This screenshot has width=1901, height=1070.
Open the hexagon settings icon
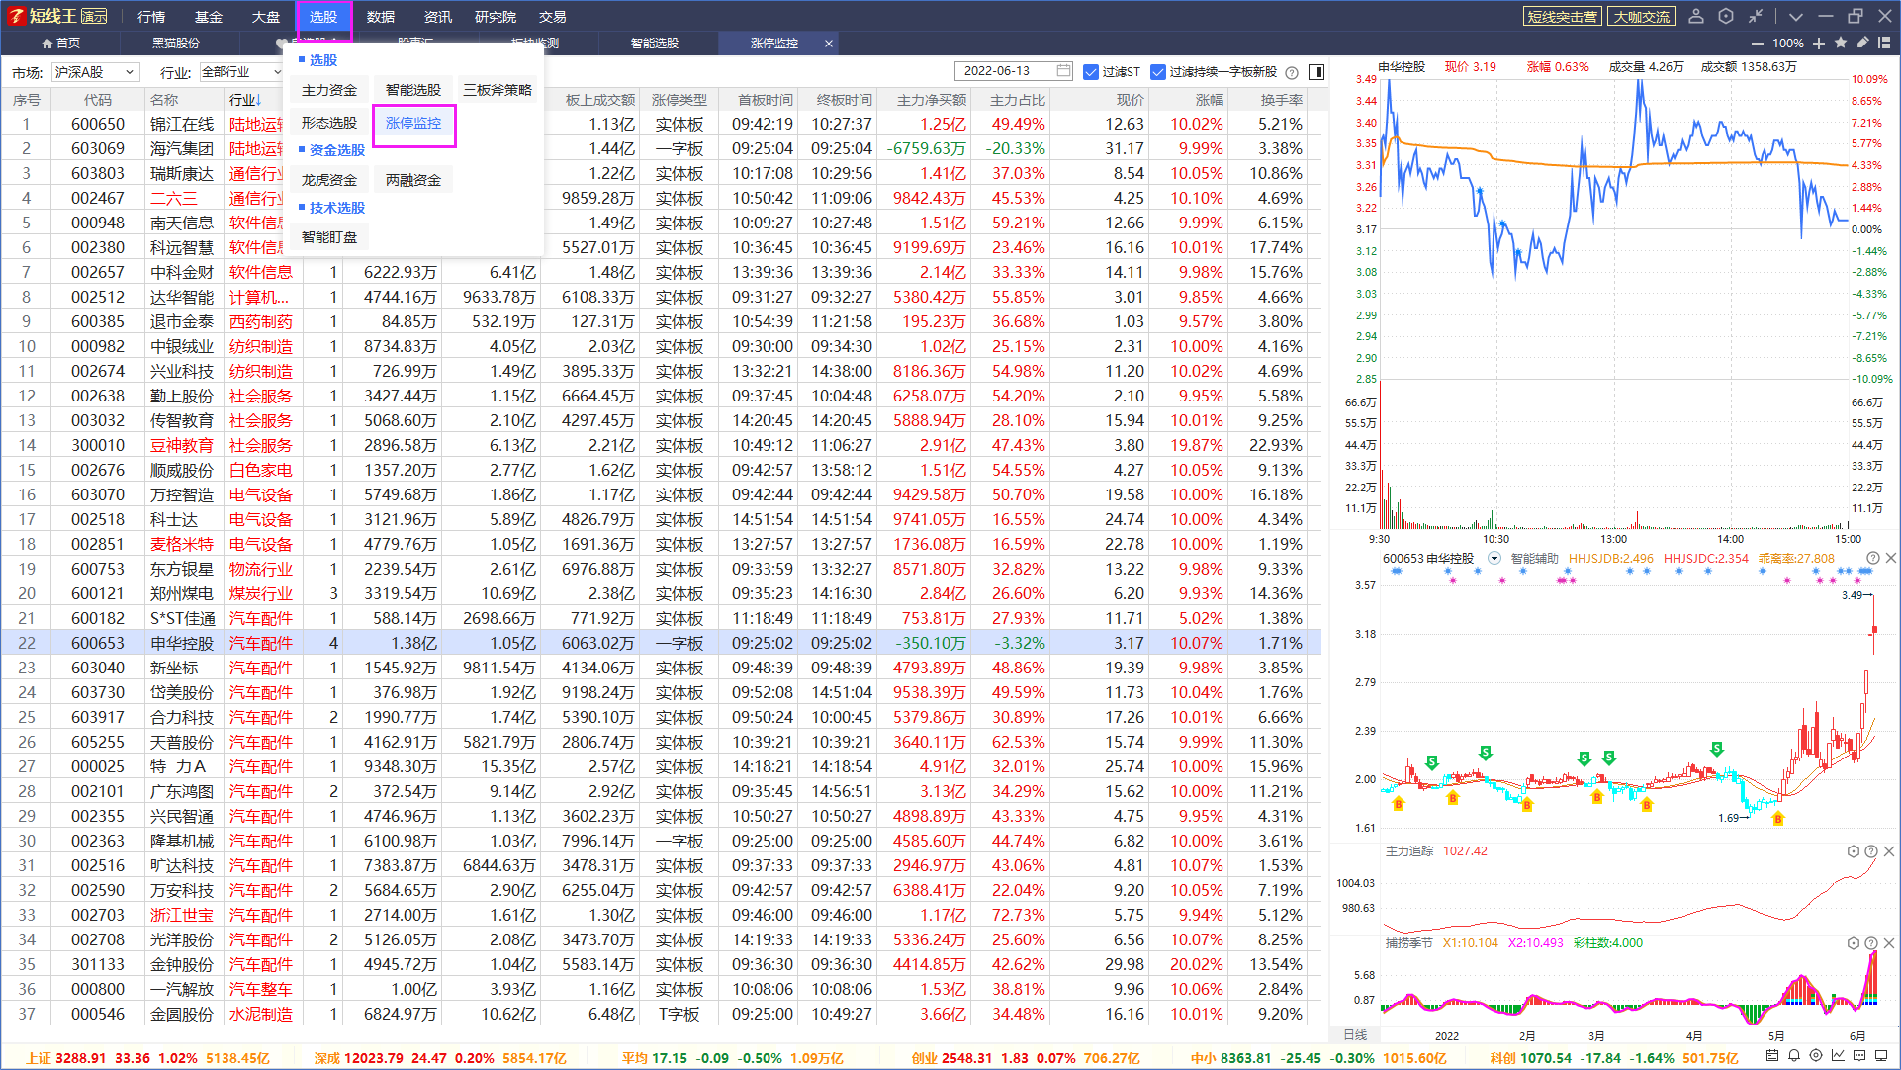tap(1726, 16)
